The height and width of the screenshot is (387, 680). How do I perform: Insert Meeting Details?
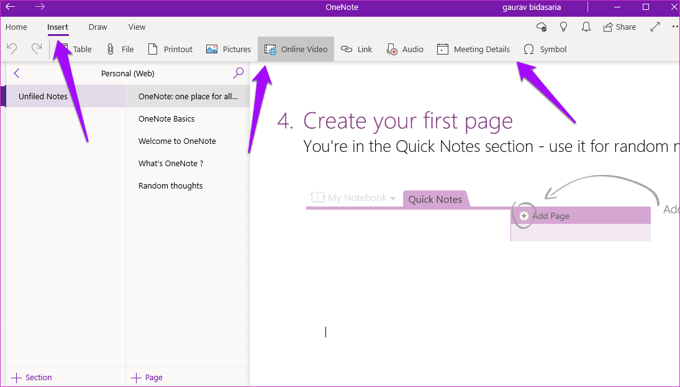pyautogui.click(x=474, y=50)
